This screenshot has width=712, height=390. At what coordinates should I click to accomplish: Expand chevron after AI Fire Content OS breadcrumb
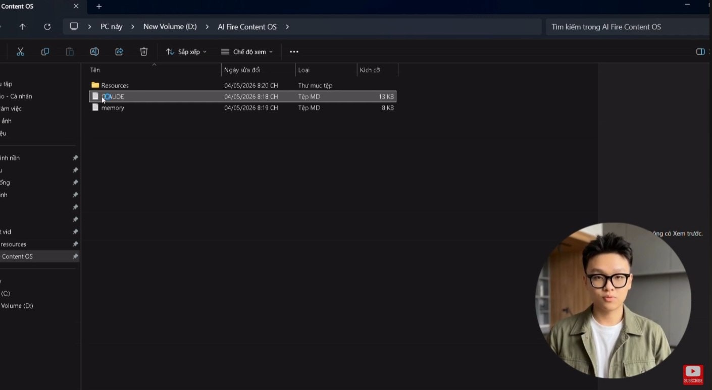point(287,27)
